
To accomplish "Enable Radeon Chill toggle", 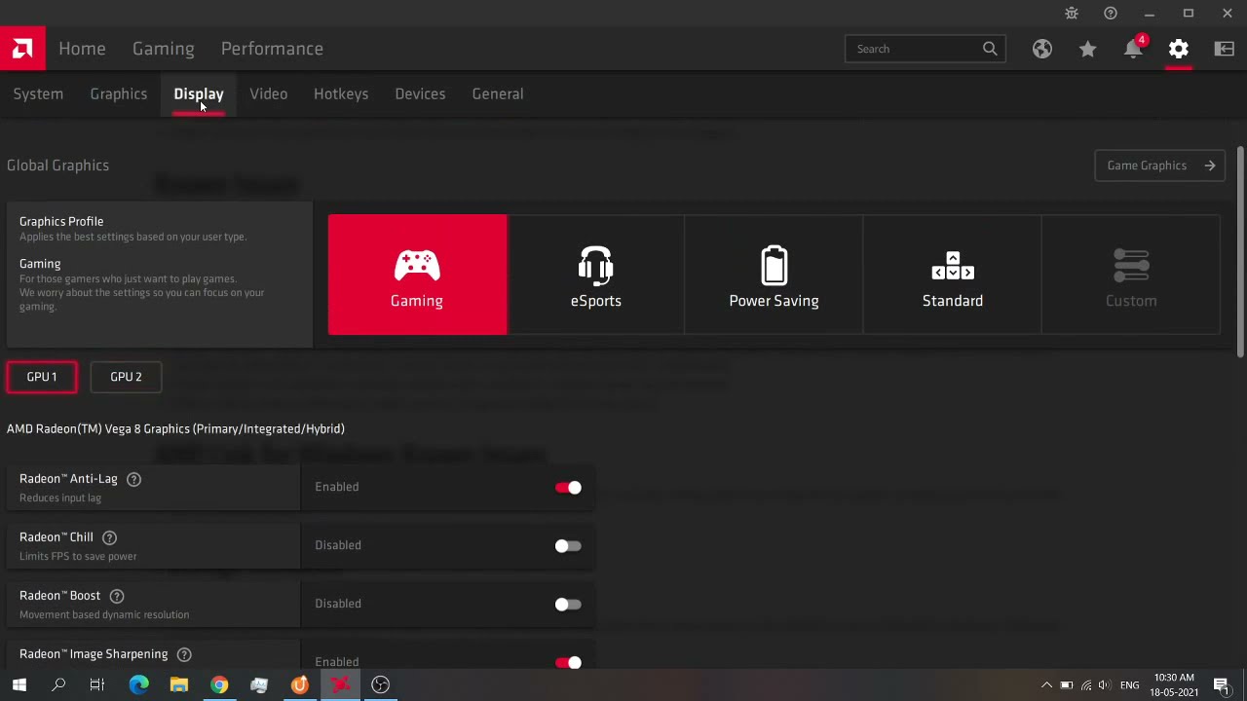I will click(x=568, y=546).
